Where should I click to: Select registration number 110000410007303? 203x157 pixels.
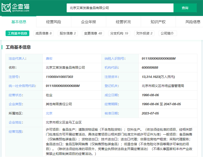click(59, 77)
